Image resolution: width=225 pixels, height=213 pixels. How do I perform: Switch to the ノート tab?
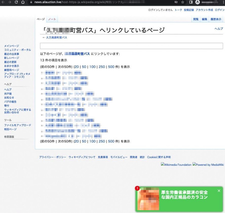[52, 19]
